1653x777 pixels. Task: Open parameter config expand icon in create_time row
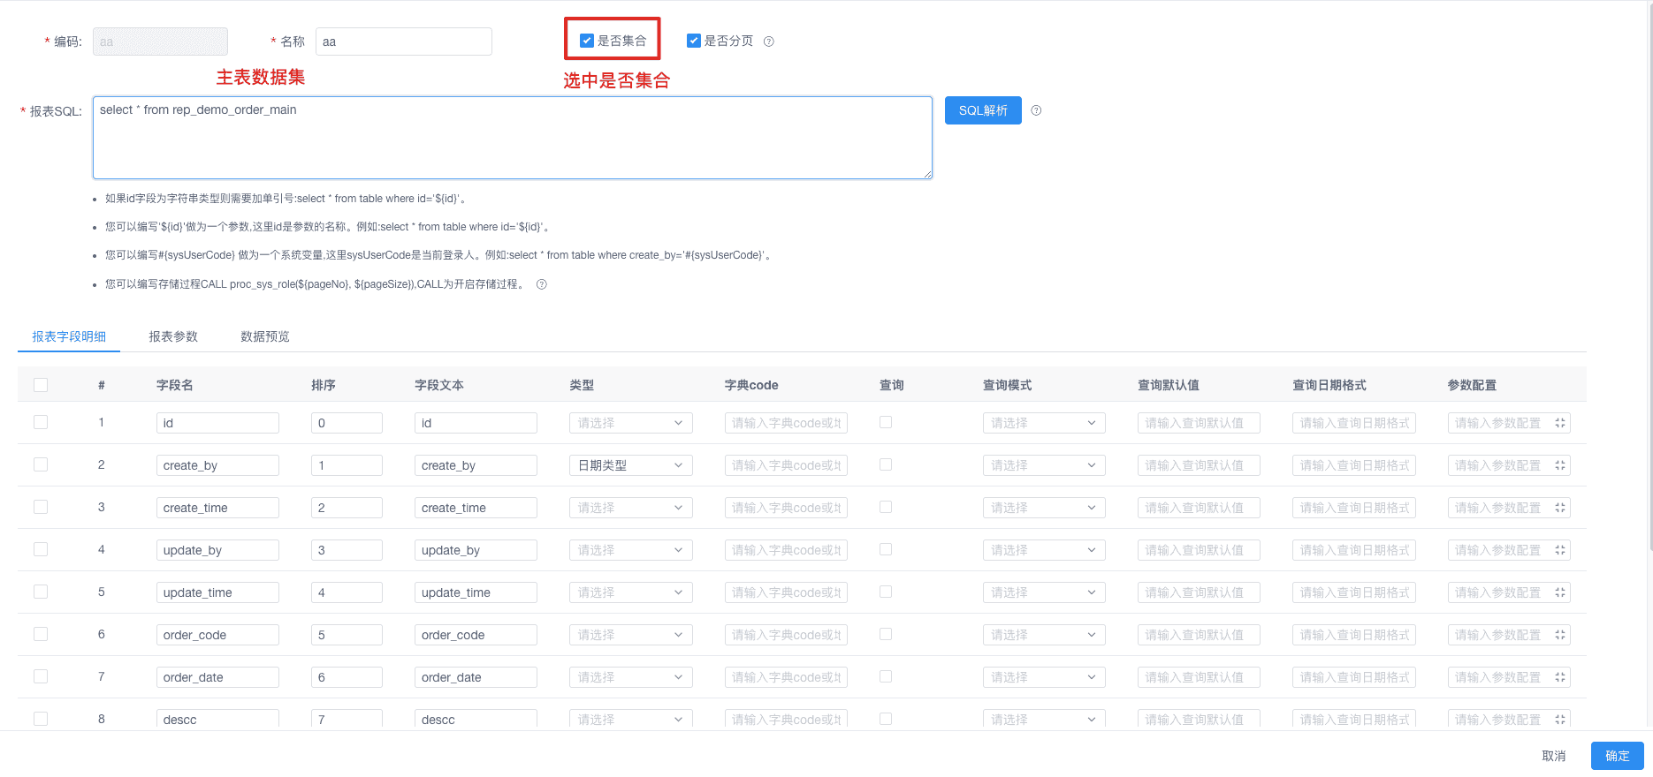coord(1560,508)
